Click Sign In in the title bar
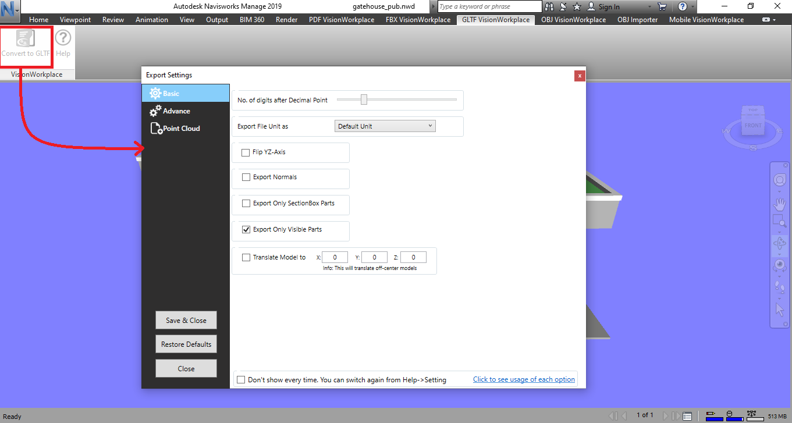Image resolution: width=792 pixels, height=423 pixels. (609, 7)
